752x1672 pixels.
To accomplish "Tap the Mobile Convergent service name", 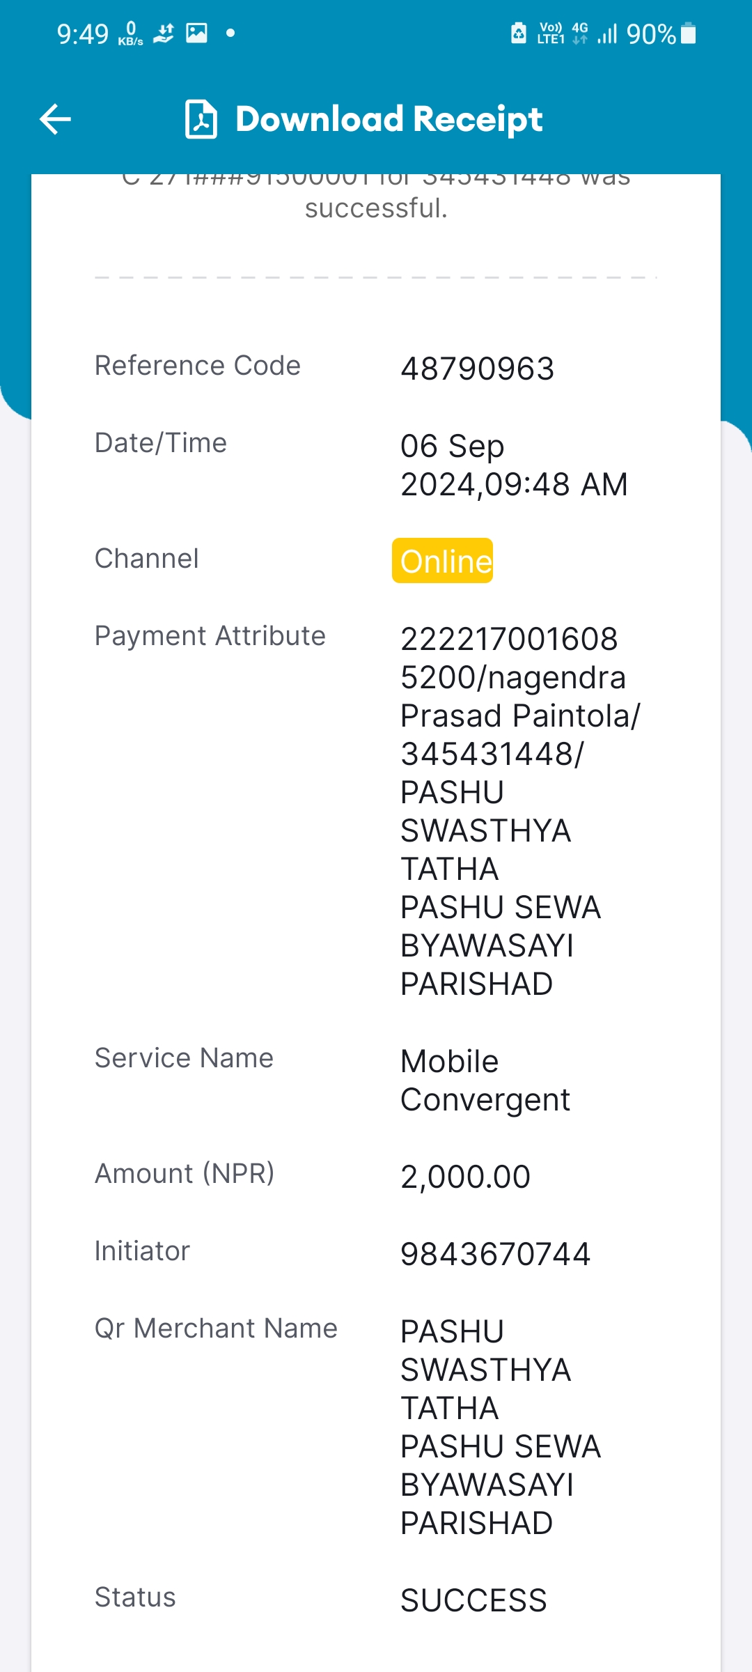I will pyautogui.click(x=485, y=1081).
